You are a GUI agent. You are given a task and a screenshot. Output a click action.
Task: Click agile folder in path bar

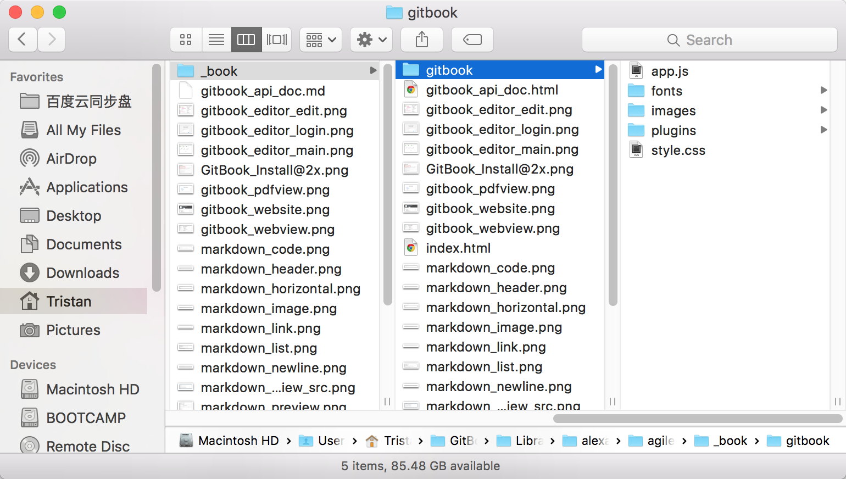[x=652, y=441]
